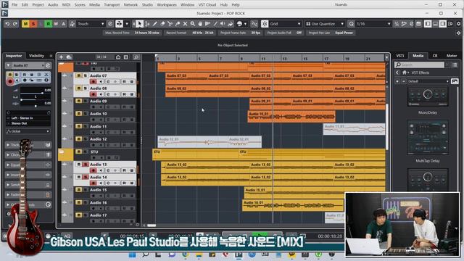The width and height of the screenshot is (464, 261).
Task: Select the Glue tool
Action: [x=178, y=24]
